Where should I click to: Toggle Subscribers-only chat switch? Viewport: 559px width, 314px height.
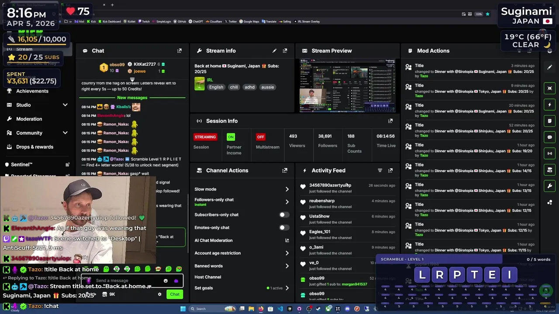click(284, 215)
